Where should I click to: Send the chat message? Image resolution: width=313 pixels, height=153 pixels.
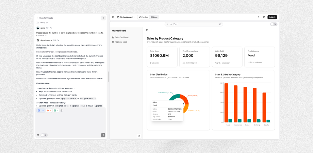click(103, 135)
